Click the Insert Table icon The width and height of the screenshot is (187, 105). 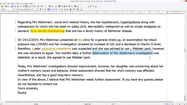52,6
